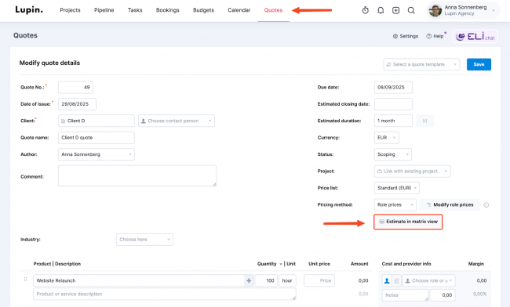This screenshot has height=307, width=510.
Task: Open Choose contact person dropdown
Action: [x=177, y=121]
